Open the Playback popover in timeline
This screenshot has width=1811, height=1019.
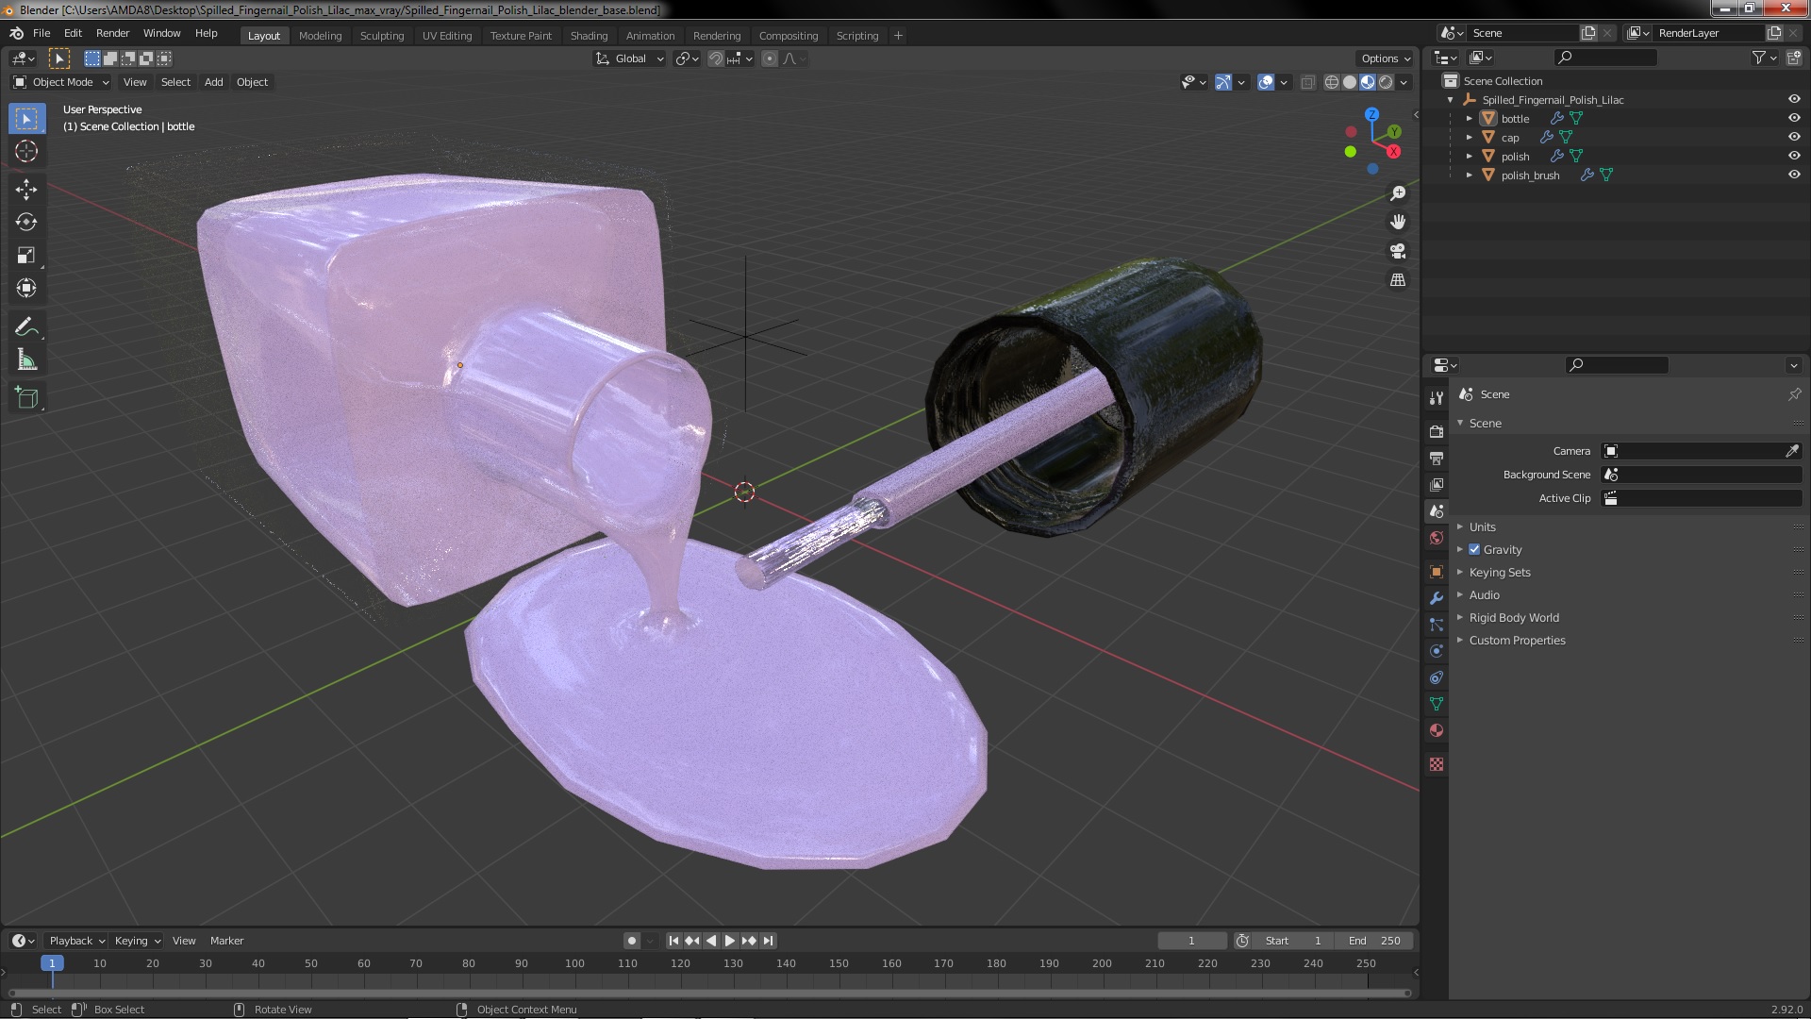(x=76, y=941)
